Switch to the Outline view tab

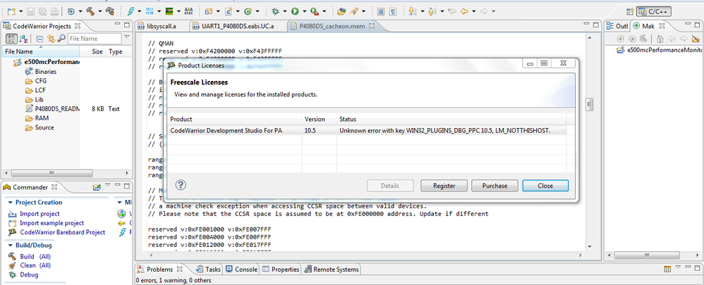click(x=618, y=27)
